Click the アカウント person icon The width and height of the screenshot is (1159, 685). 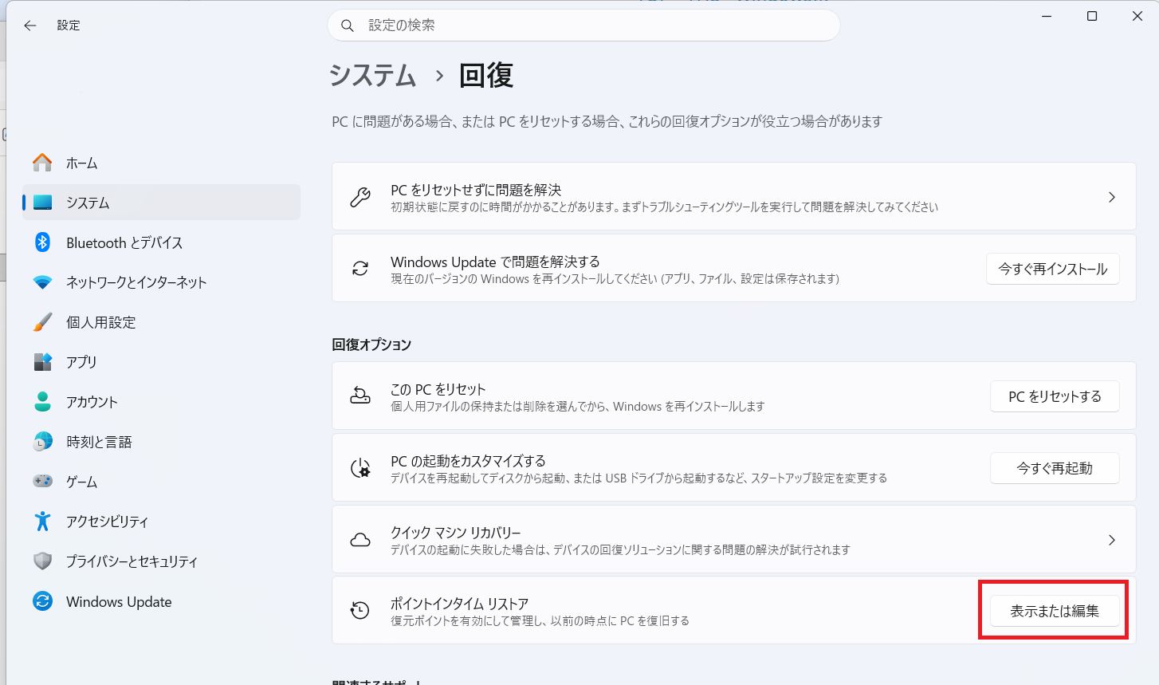pos(42,402)
